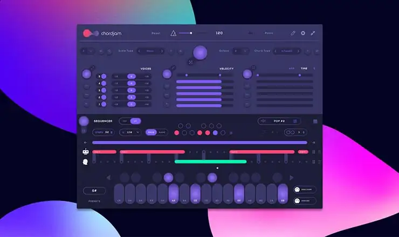Click the small square icon after pattern circles

click(x=231, y=133)
